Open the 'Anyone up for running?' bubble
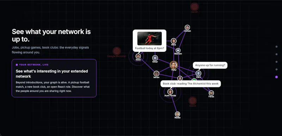 tap(210, 65)
